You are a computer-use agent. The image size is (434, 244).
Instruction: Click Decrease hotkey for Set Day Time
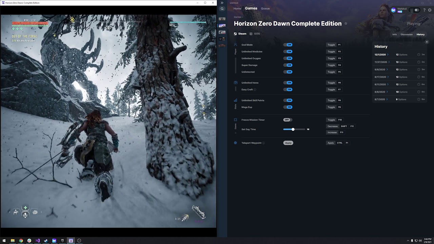[x=333, y=126]
